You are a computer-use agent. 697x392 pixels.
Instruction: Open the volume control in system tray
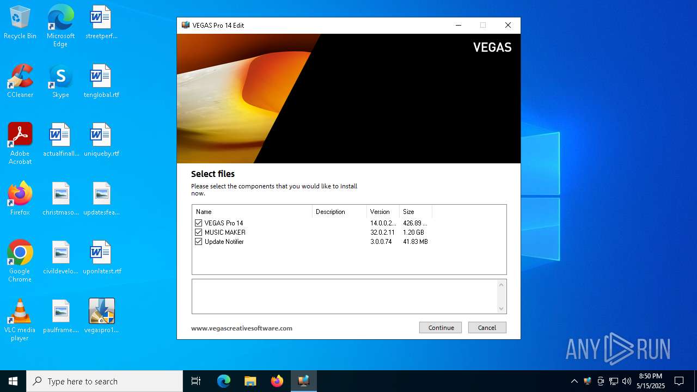point(627,381)
